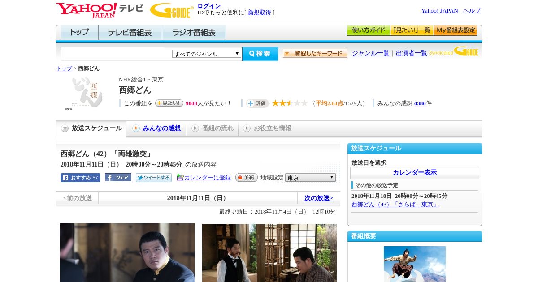The width and height of the screenshot is (538, 282).
Task: Click the ジャンル一覧 link
Action: point(371,53)
